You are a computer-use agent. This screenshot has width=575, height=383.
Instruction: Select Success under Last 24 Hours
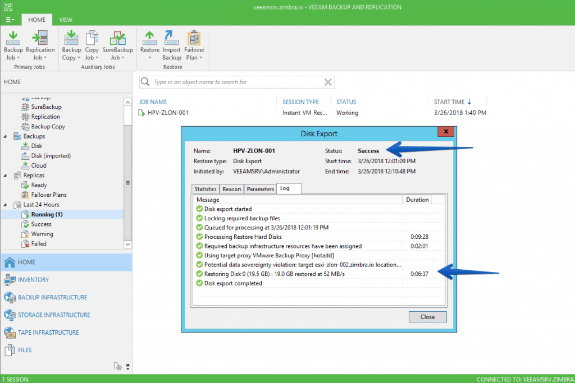41,224
